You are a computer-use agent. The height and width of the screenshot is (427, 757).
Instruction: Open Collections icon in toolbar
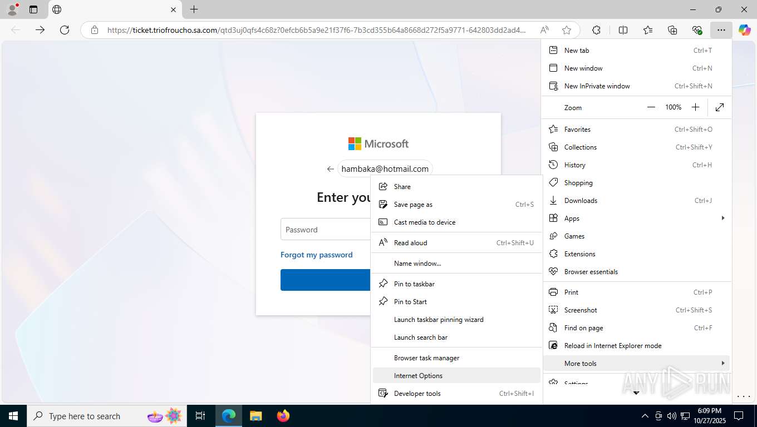(x=672, y=30)
